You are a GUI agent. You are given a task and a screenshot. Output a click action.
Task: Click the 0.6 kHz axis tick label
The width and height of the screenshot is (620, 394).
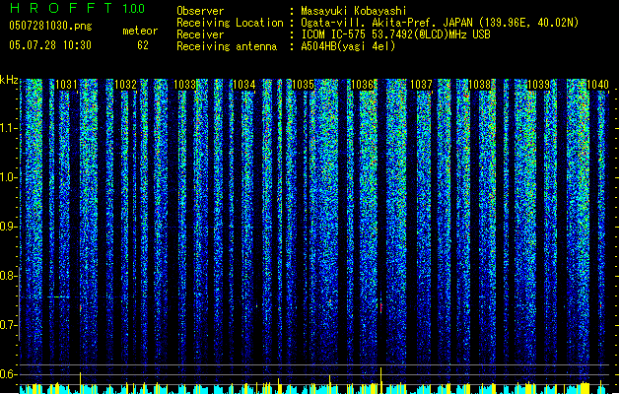pos(9,374)
